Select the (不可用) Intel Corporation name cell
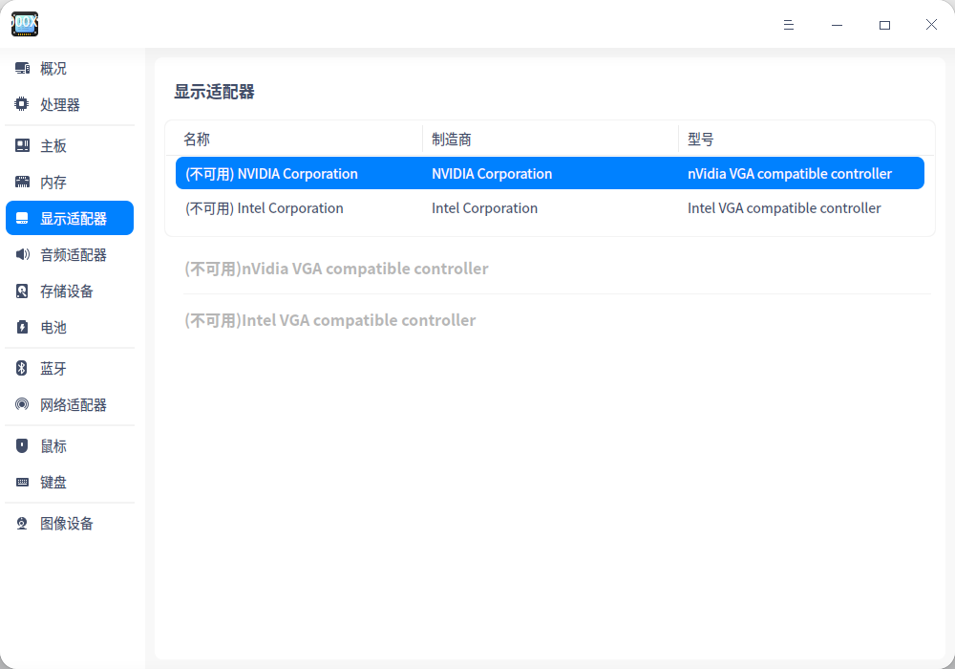 point(265,208)
